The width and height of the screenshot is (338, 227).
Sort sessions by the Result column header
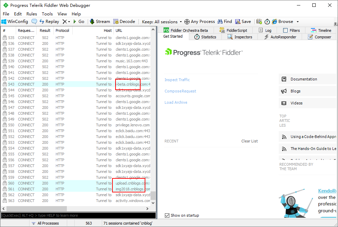pos(45,30)
